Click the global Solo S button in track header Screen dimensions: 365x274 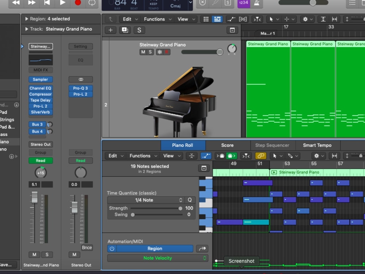click(x=139, y=30)
